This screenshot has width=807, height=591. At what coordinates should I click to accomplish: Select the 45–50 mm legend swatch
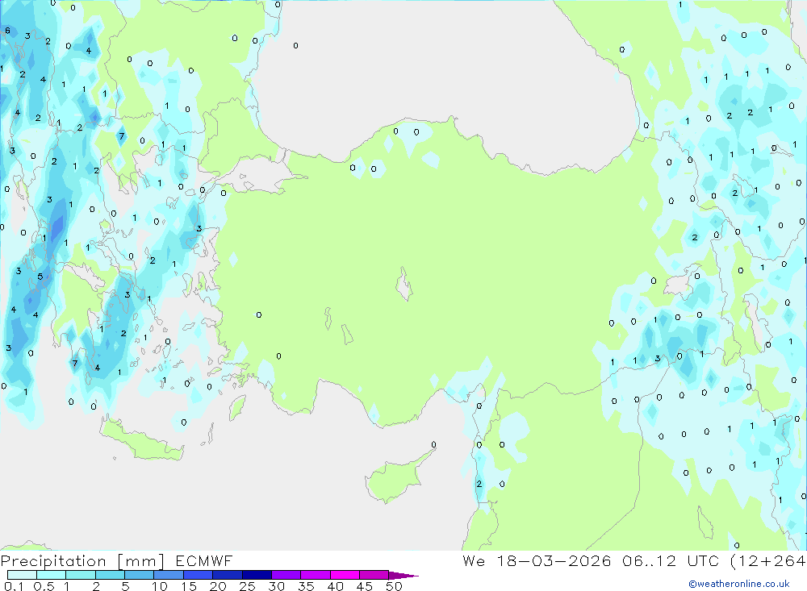click(374, 575)
